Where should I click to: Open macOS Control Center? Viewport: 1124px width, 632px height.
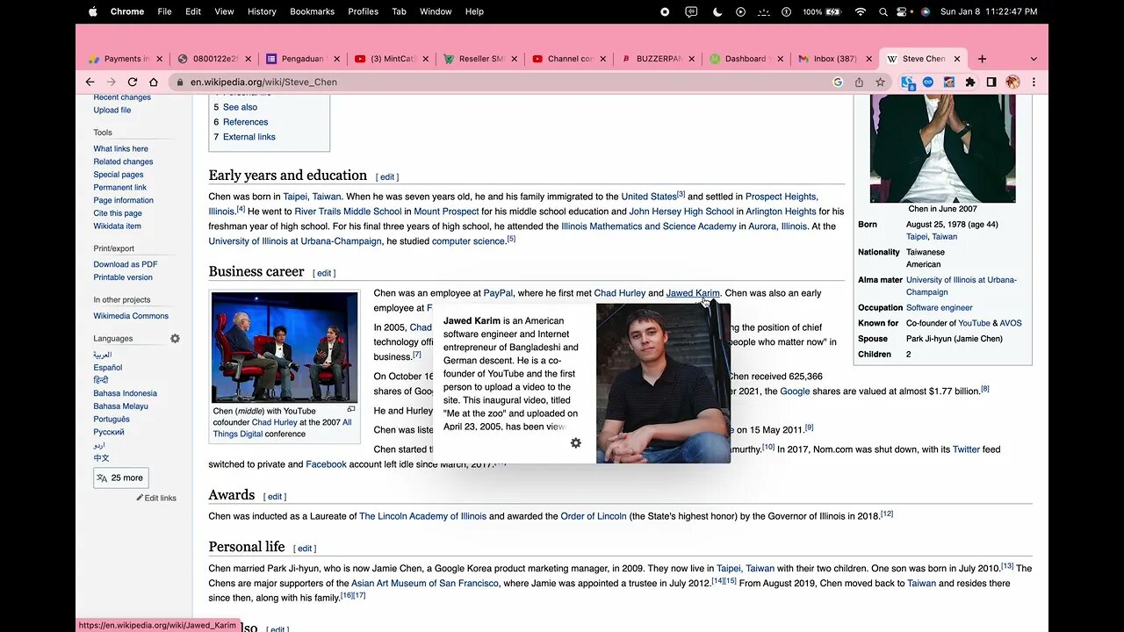click(903, 11)
